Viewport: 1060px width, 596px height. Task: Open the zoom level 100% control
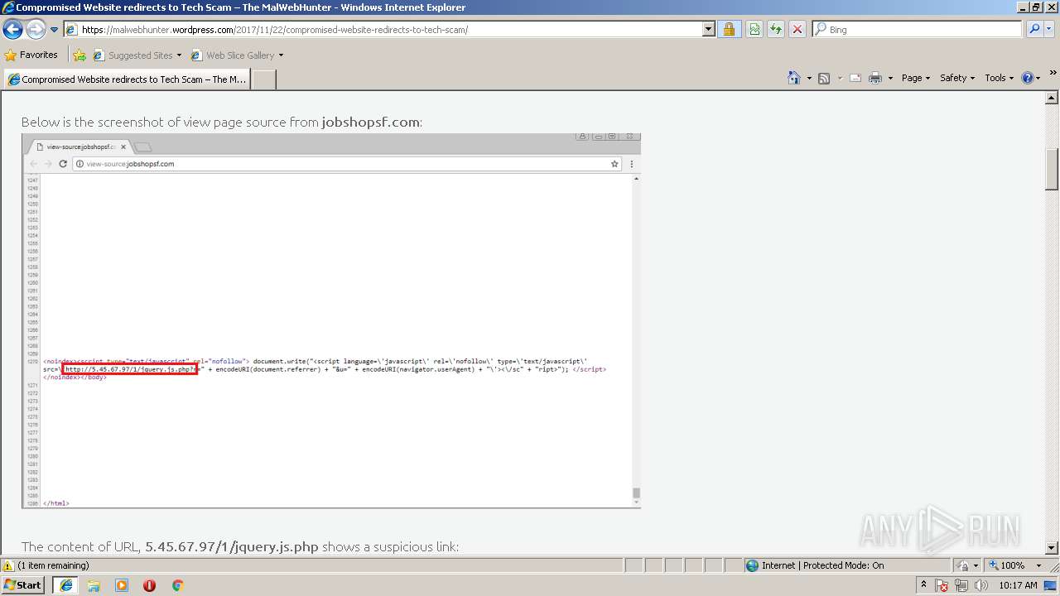click(1007, 565)
